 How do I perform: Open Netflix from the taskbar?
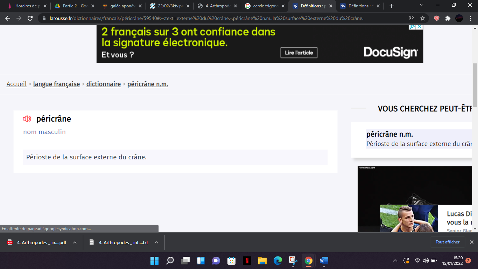tap(247, 261)
